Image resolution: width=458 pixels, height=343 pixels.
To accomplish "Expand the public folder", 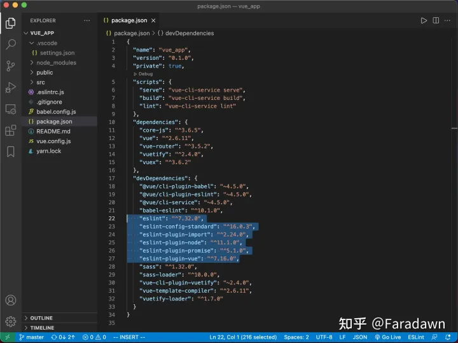I will click(41, 73).
